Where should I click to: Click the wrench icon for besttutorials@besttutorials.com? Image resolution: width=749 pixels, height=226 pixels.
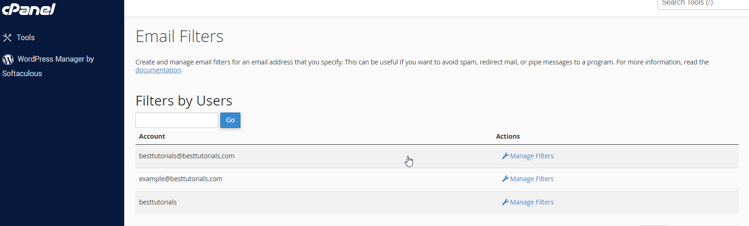[x=505, y=156]
